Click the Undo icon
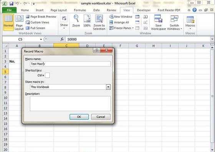The width and height of the screenshot is (215, 152). [x=17, y=3]
